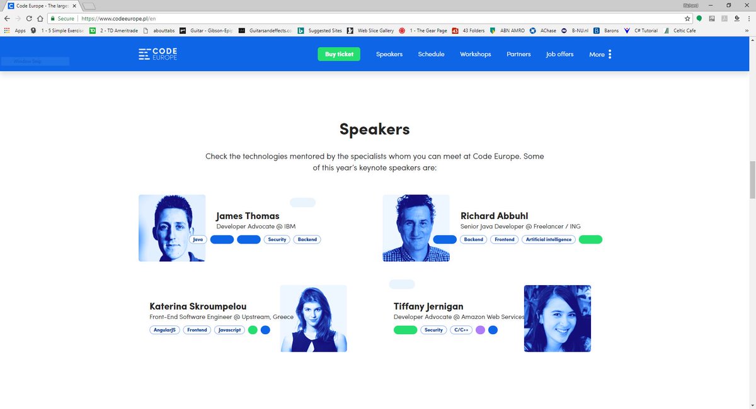Open the Chrome three-dot menu

tap(749, 18)
